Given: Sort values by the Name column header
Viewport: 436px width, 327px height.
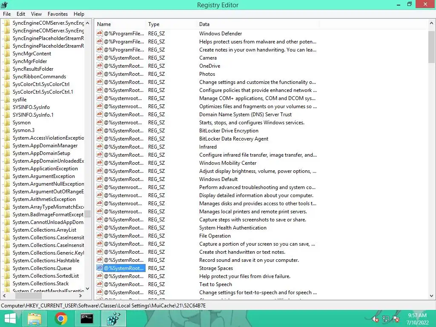Looking at the screenshot, I should [x=120, y=24].
